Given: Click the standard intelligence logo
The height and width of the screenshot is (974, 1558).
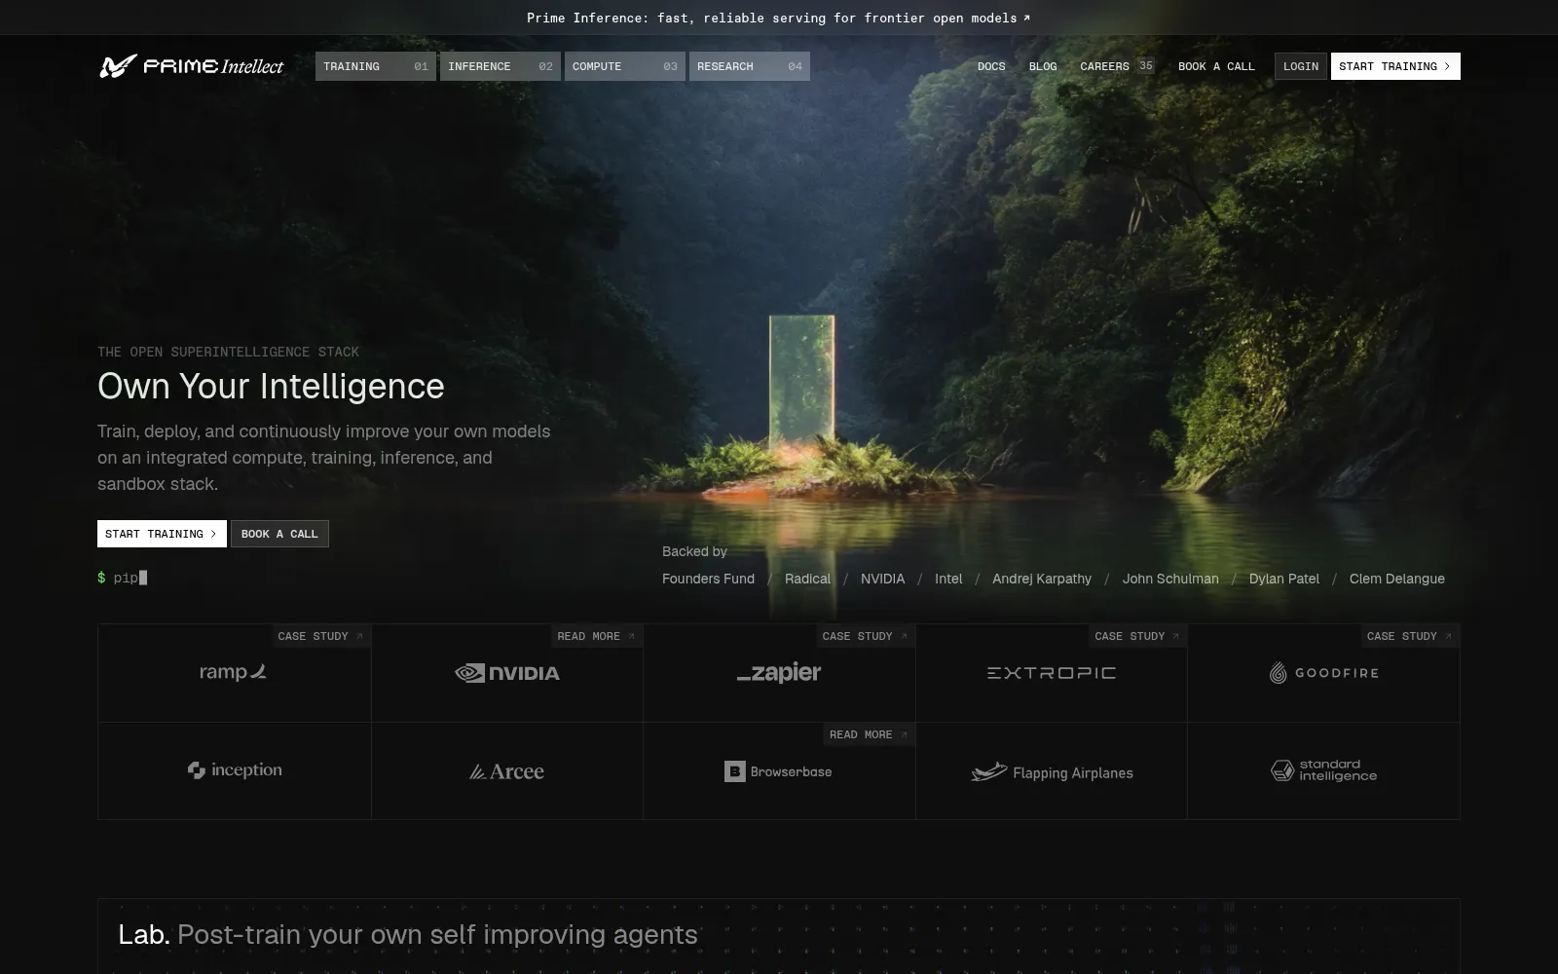Looking at the screenshot, I should click(1324, 770).
